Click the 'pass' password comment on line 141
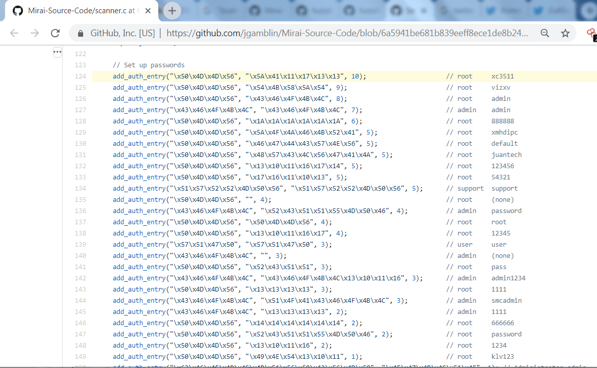Viewport: 597px width, 368px height. (499, 267)
